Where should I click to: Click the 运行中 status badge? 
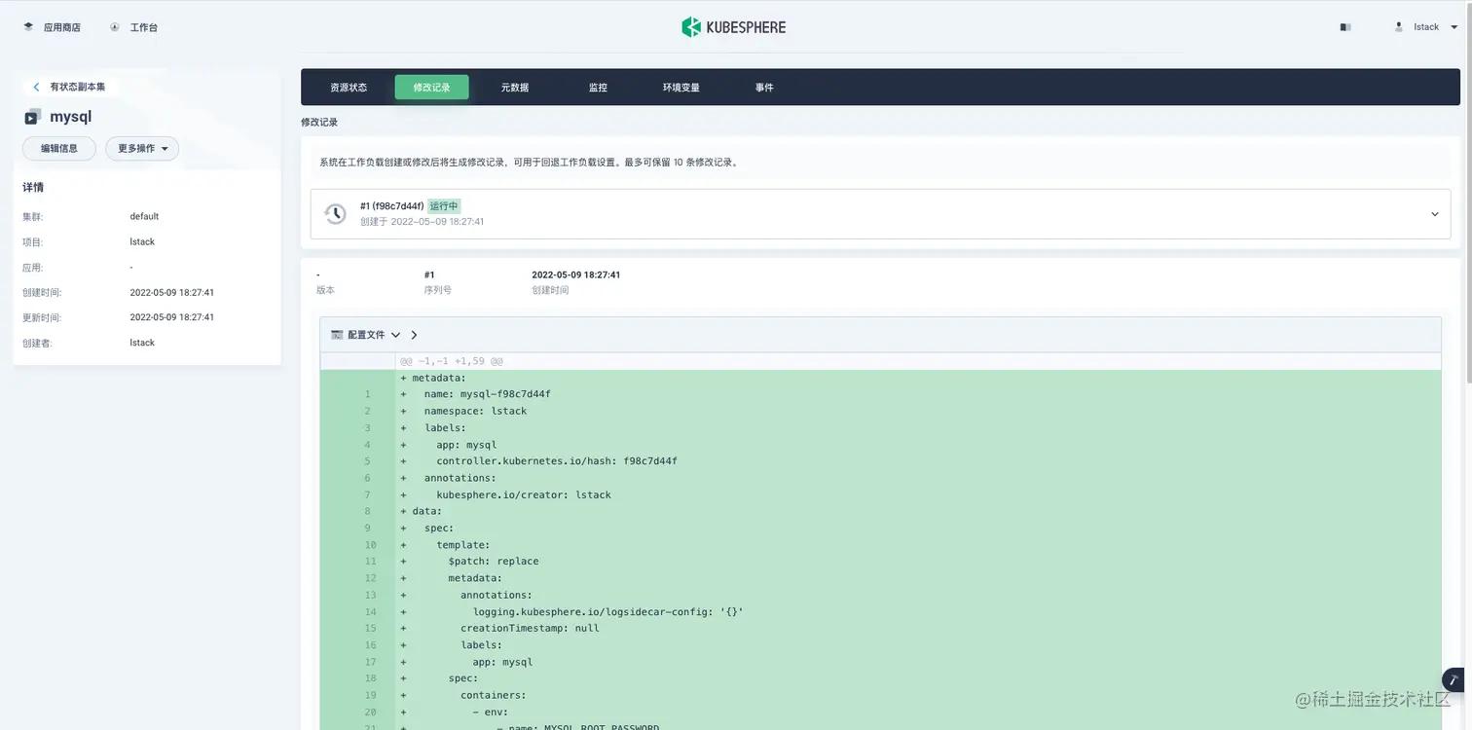pyautogui.click(x=444, y=206)
